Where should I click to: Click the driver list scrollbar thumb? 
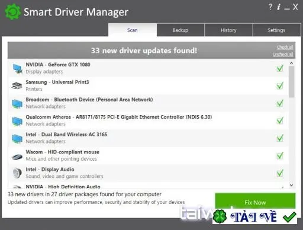(x=291, y=82)
